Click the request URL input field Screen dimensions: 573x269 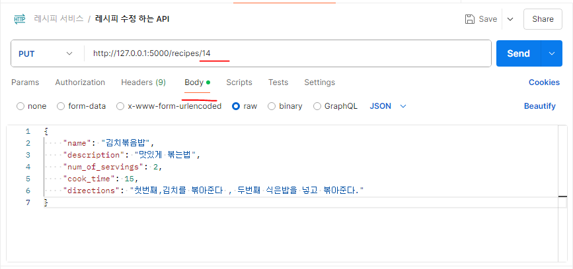[x=287, y=53]
